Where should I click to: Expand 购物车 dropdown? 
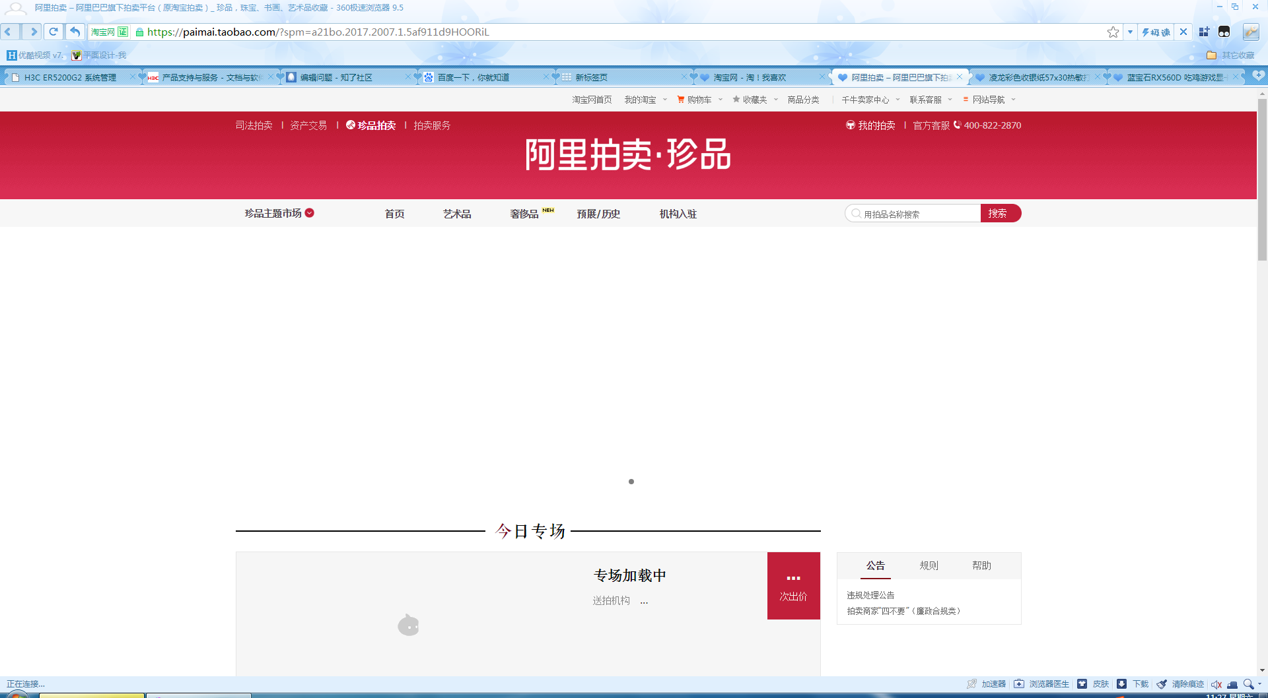tap(721, 100)
